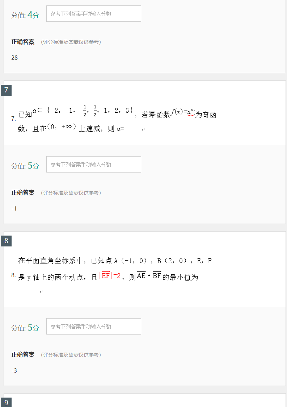Screen dimensions: 287x407
Task: Click the correct answer -1 under question 7
Action: (x=14, y=208)
